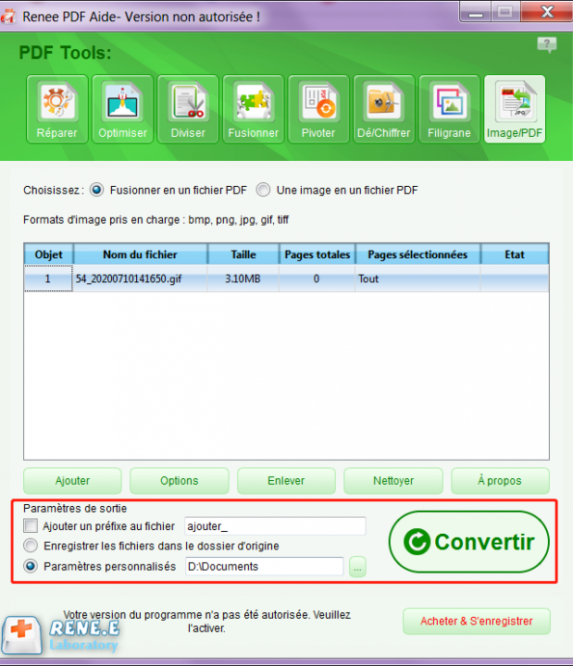
Task: Sort by the Nom du fichier column header
Action: [x=141, y=254]
